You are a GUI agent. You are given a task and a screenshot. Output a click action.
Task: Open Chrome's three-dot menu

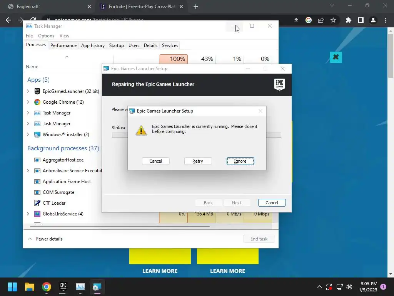pyautogui.click(x=386, y=20)
